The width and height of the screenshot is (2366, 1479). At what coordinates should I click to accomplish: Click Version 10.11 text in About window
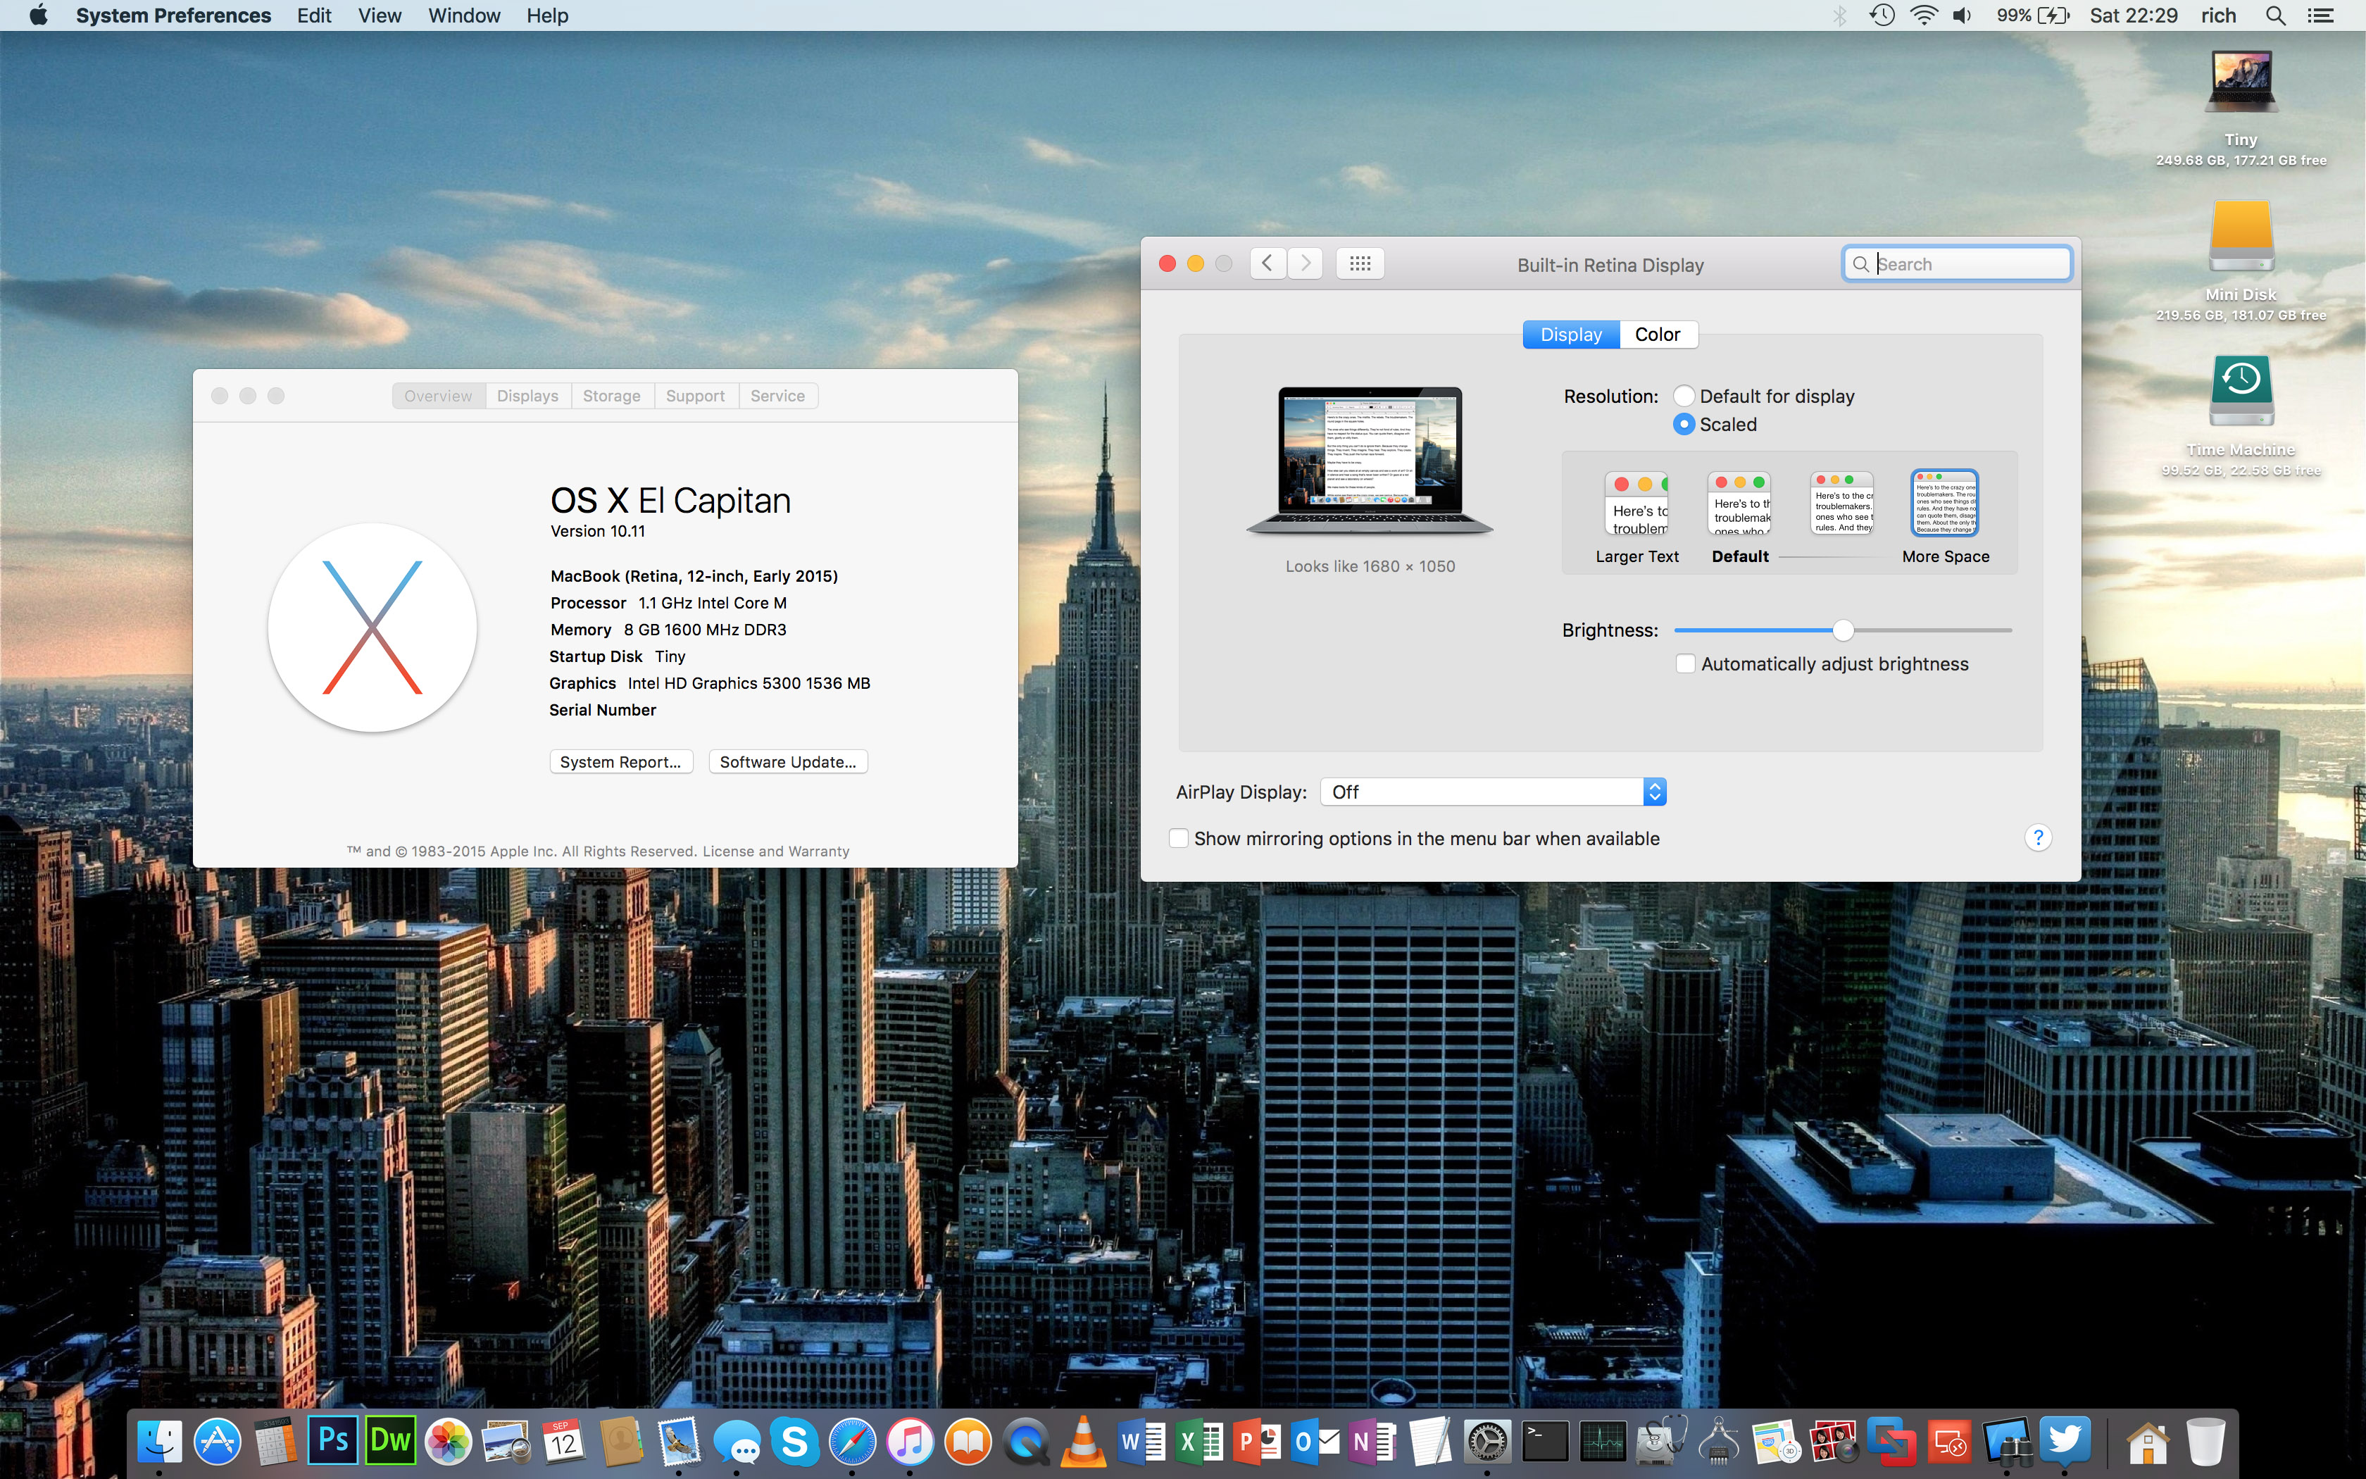[x=597, y=532]
